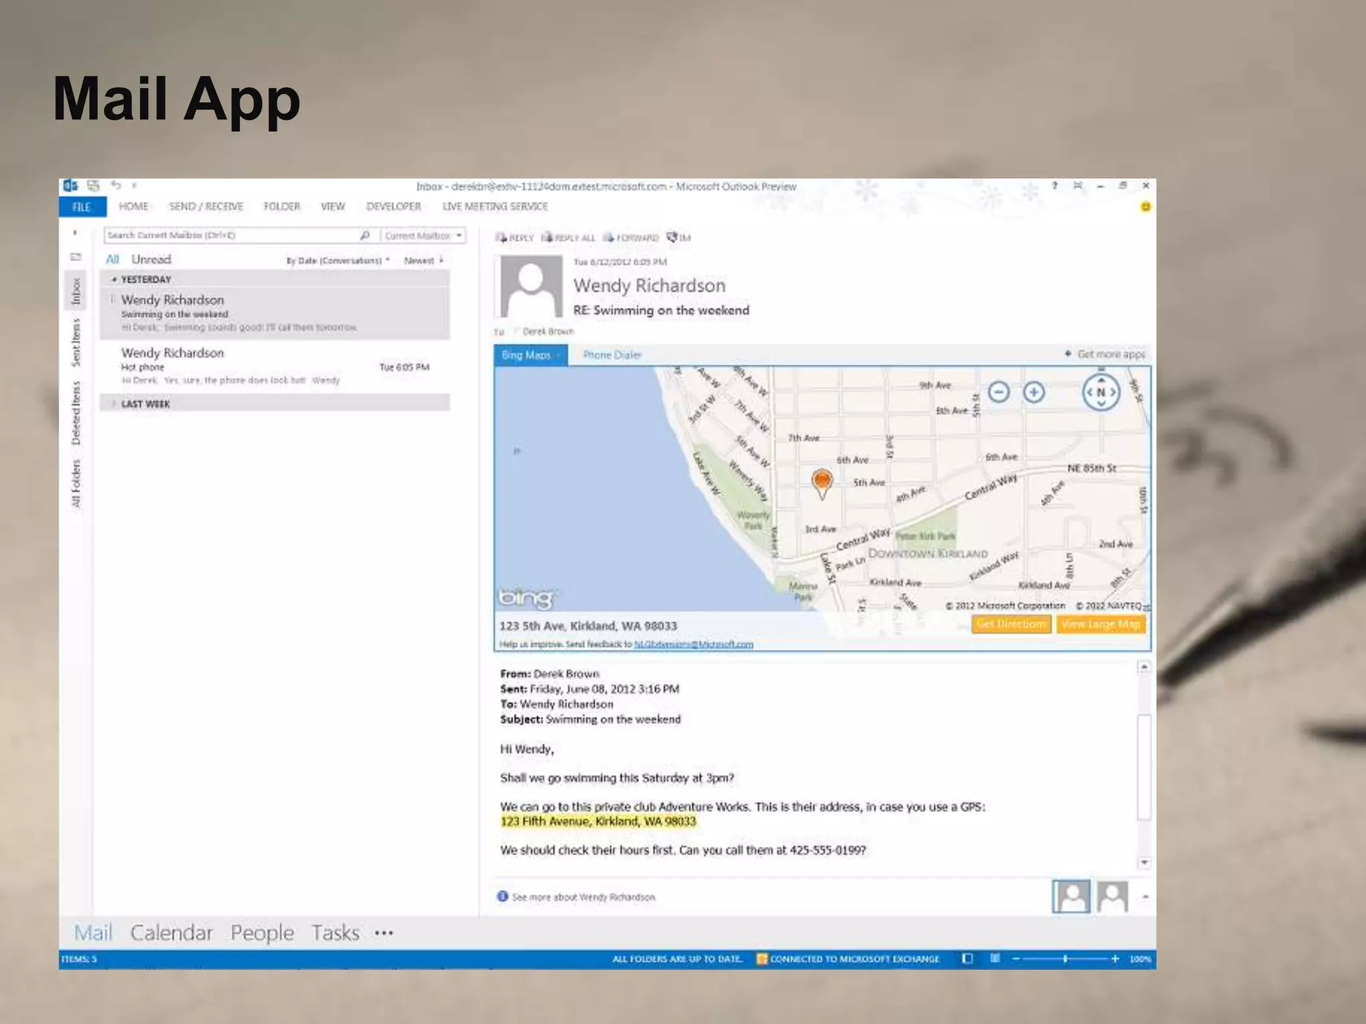Click the Get Directions button
The height and width of the screenshot is (1024, 1366).
click(x=1011, y=624)
